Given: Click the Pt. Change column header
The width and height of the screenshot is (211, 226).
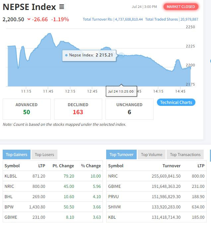Looking at the screenshot, I should (x=63, y=166).
